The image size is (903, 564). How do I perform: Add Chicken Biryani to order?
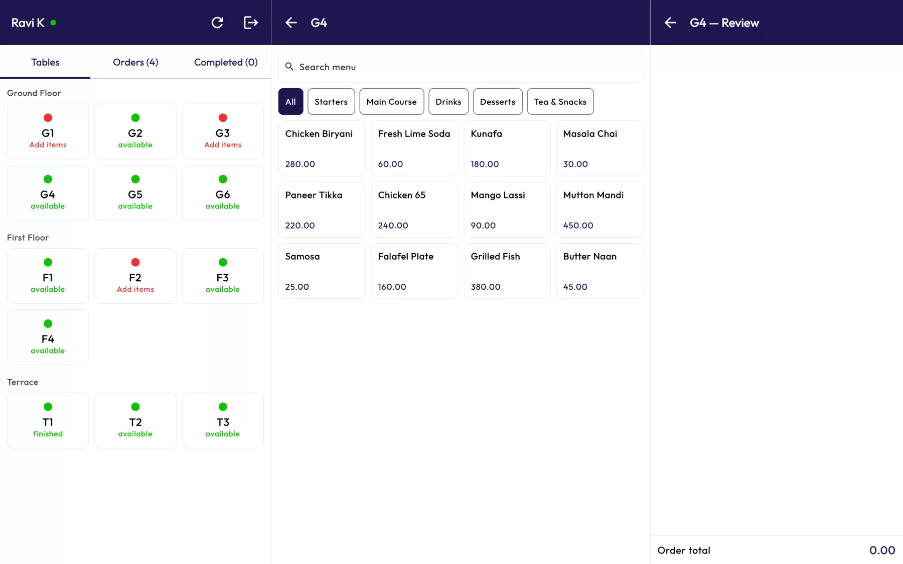pyautogui.click(x=322, y=148)
